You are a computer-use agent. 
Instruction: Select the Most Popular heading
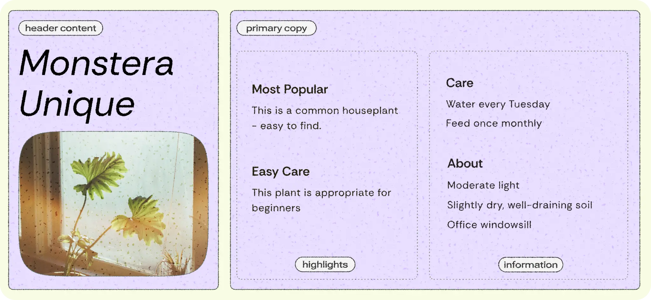[290, 89]
